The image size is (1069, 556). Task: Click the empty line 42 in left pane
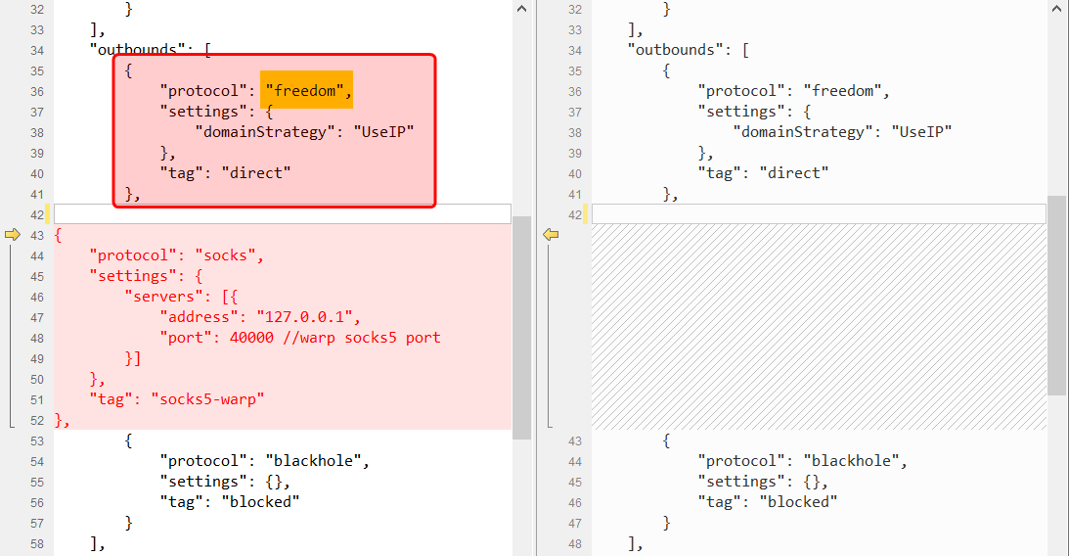(282, 214)
